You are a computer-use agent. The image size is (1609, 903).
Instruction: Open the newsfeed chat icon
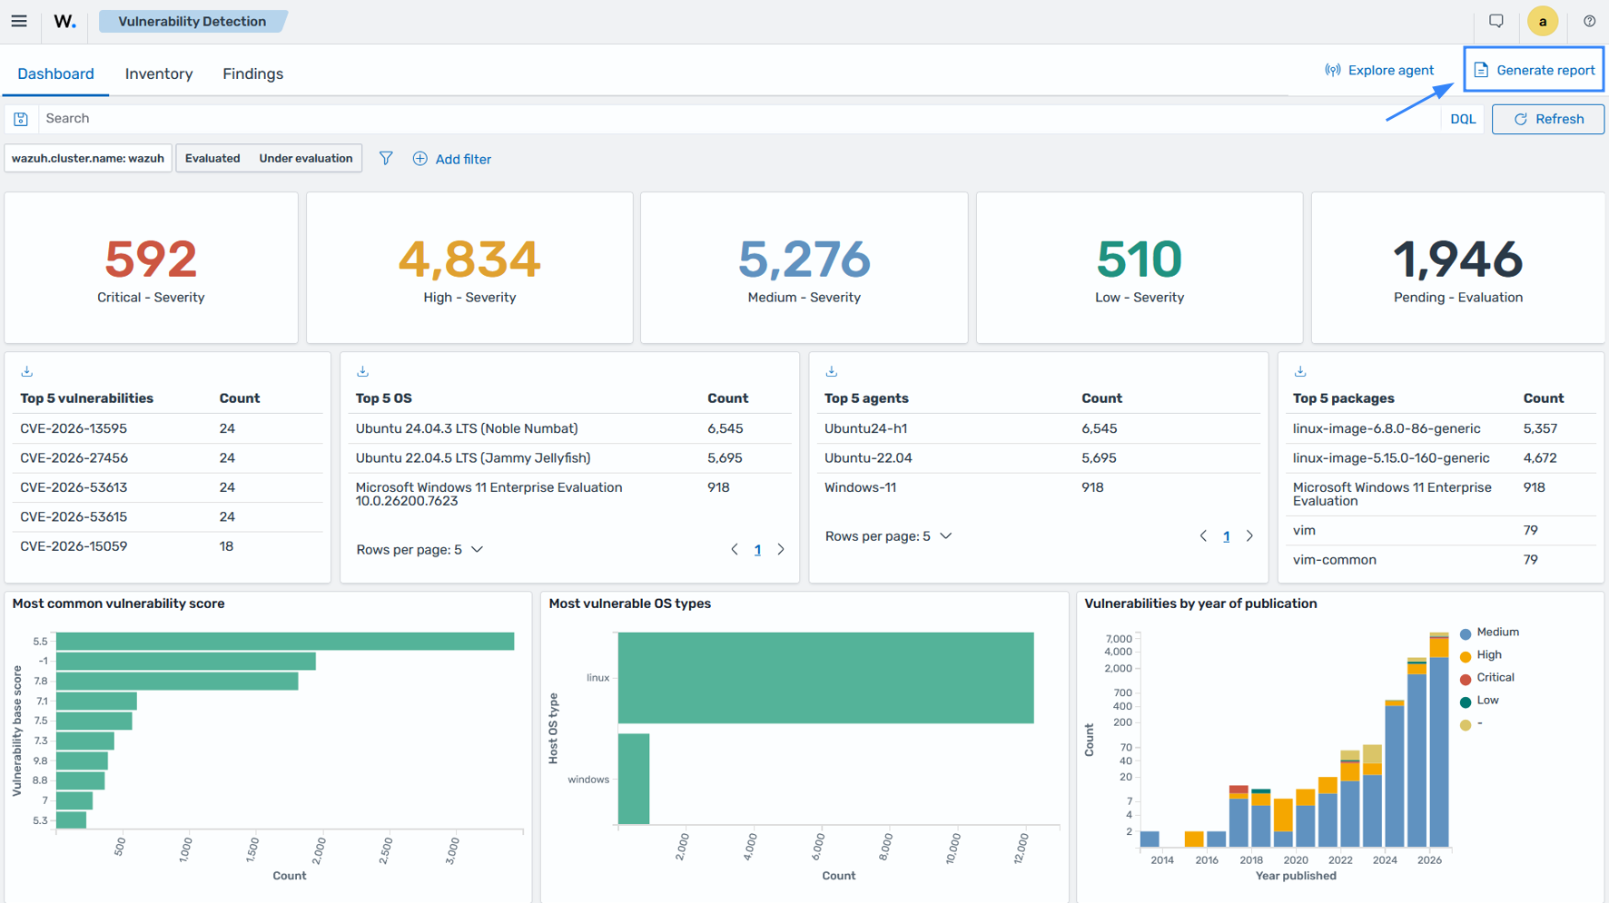pos(1496,21)
